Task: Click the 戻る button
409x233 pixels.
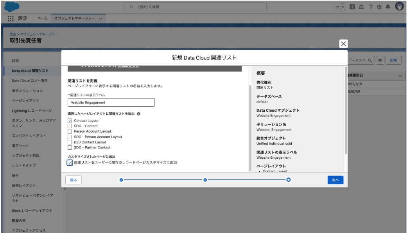Action: pyautogui.click(x=74, y=180)
